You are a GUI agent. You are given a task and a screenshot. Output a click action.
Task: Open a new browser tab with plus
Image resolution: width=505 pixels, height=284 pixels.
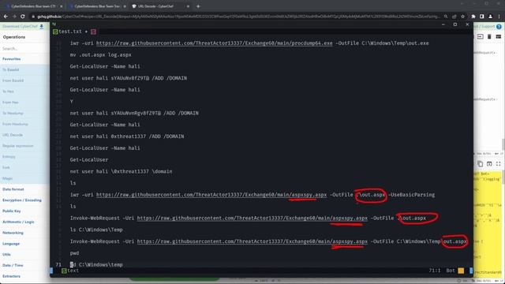coord(198,6)
